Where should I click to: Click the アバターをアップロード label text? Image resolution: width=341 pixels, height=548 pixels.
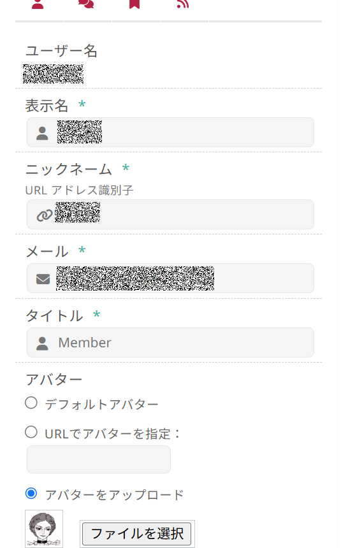[x=114, y=495]
